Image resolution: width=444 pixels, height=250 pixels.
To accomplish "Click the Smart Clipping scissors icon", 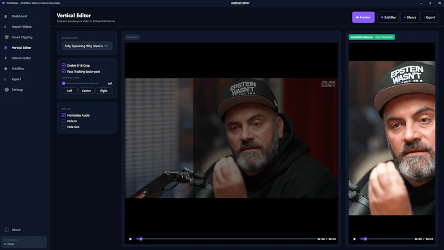I will coord(7,37).
